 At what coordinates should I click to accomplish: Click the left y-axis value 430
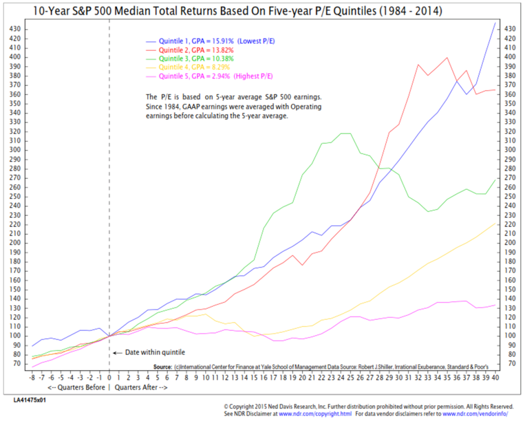pyautogui.click(x=15, y=29)
